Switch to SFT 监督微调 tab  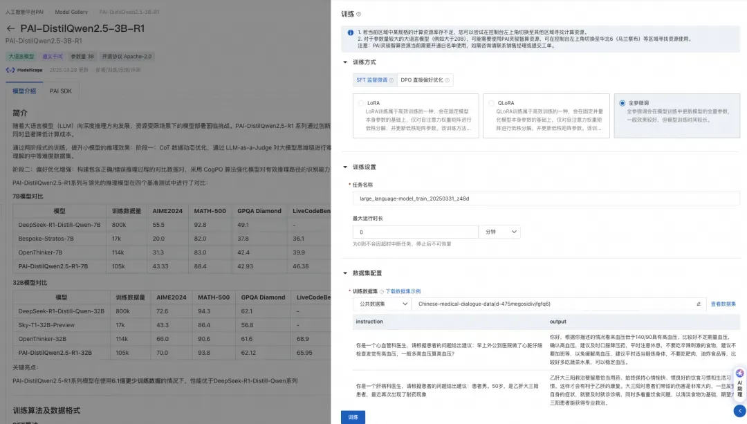pyautogui.click(x=374, y=80)
